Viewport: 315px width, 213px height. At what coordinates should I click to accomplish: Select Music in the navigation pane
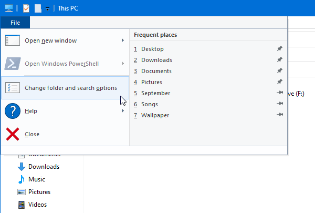tap(37, 179)
